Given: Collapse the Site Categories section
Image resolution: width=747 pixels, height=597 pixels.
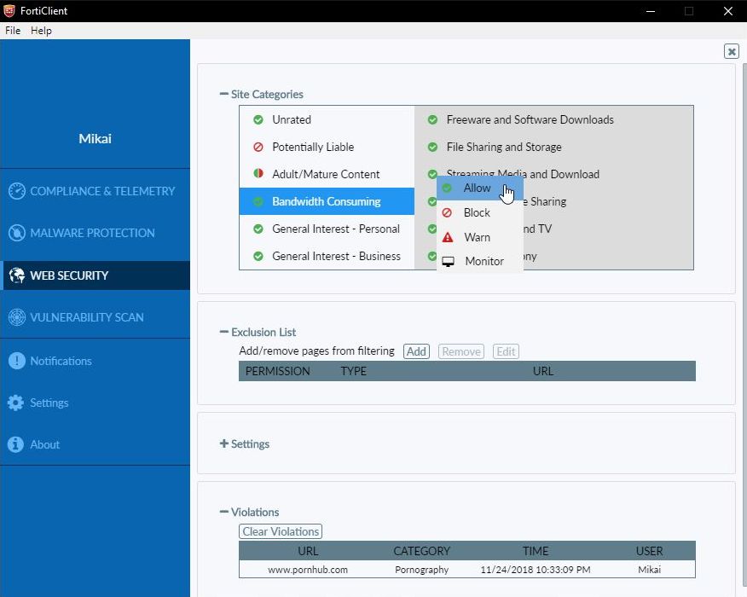Looking at the screenshot, I should 224,95.
